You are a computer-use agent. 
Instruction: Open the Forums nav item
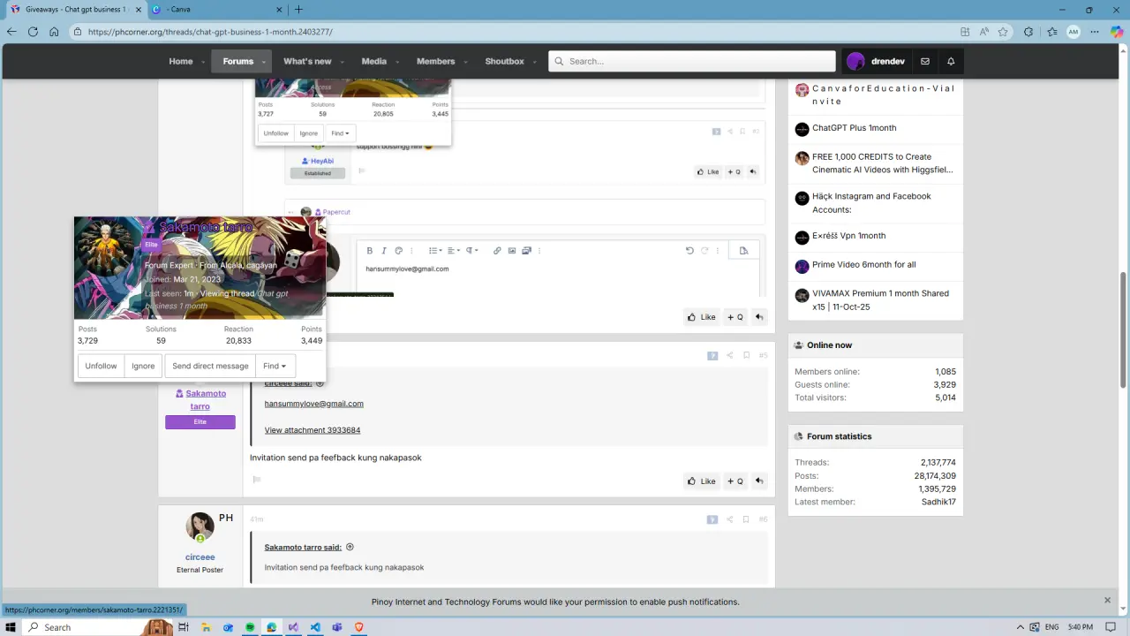pyautogui.click(x=238, y=61)
